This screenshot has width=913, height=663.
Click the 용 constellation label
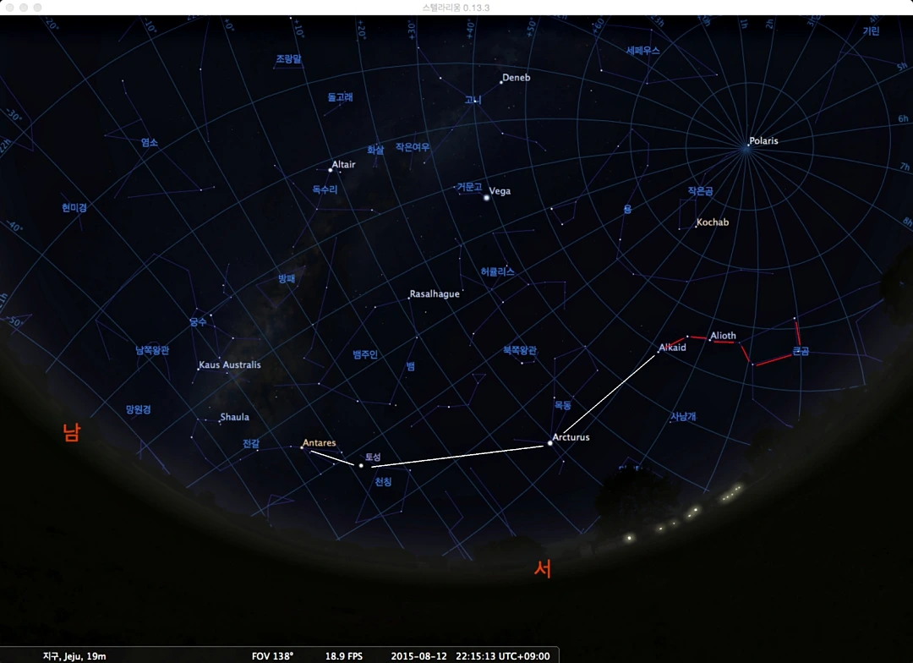click(x=627, y=209)
